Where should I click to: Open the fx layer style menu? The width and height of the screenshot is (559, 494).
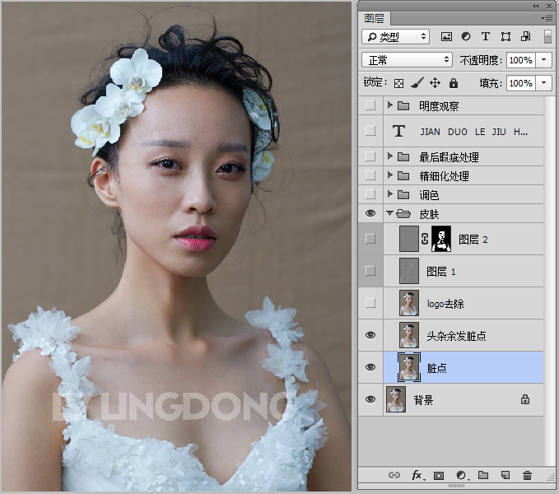pyautogui.click(x=417, y=475)
